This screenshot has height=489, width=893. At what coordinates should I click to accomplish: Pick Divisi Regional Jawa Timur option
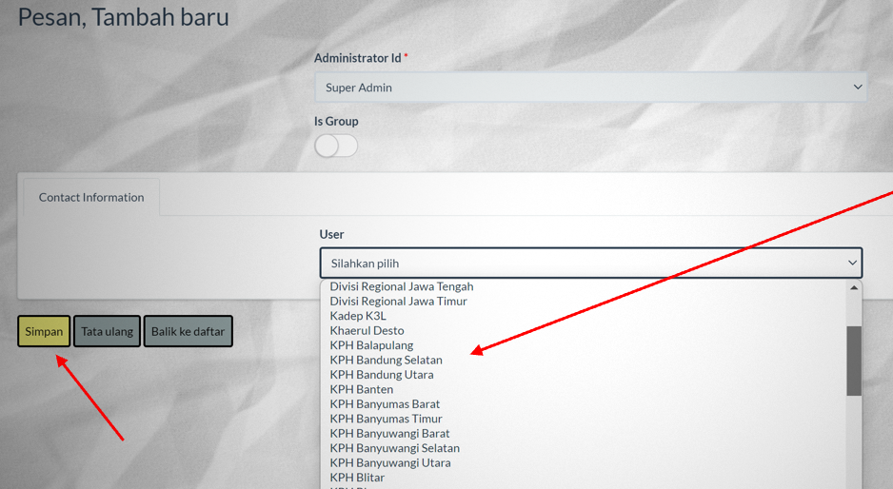click(398, 301)
